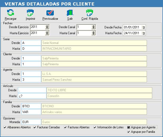
Task: Open Previsualizar preview icon
Action: tap(50, 13)
